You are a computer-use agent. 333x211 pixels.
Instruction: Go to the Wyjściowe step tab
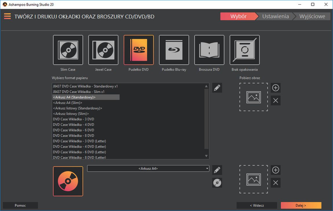pos(312,16)
